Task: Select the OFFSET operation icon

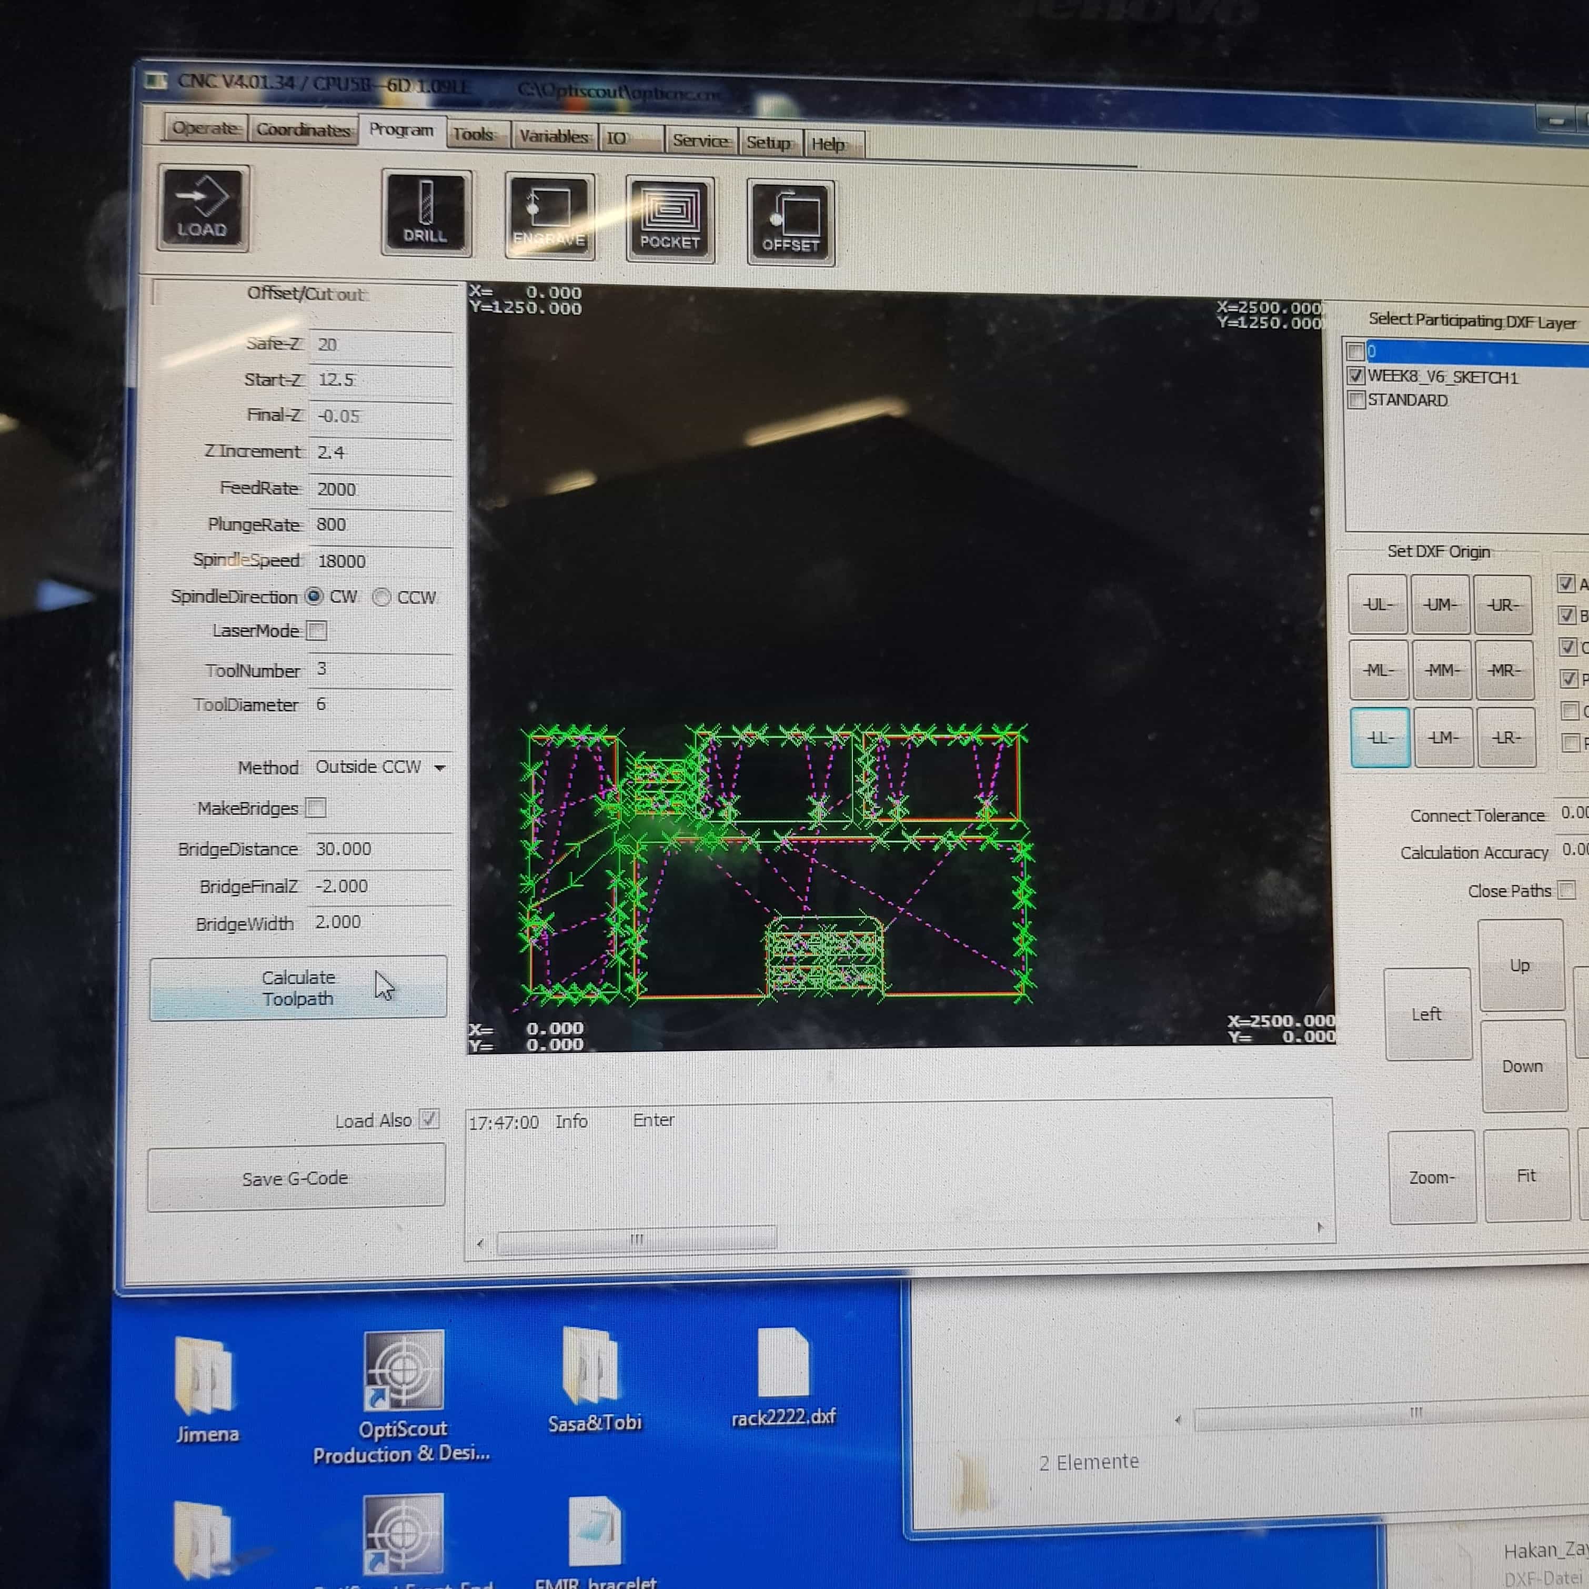Action: click(790, 224)
